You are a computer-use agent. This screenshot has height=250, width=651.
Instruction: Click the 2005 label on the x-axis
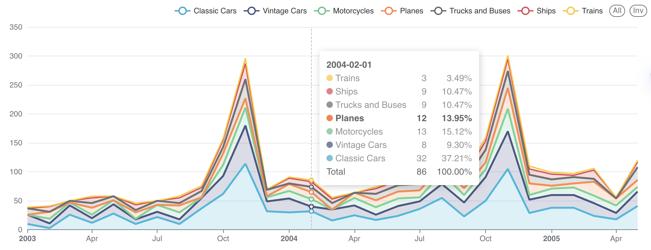tap(551, 239)
